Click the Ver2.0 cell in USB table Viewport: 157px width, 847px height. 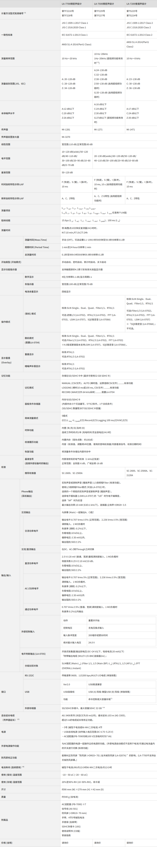(x=67, y=684)
